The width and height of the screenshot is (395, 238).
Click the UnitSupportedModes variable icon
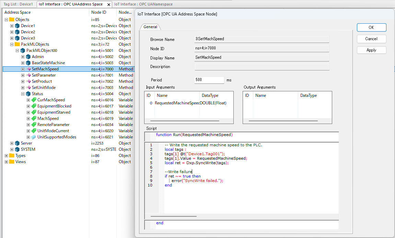[x=34, y=137]
